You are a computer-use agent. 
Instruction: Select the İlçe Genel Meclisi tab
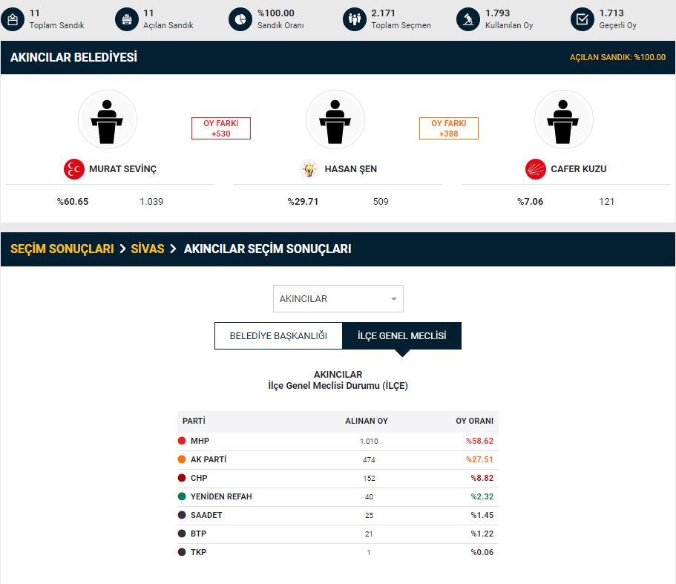click(x=401, y=336)
